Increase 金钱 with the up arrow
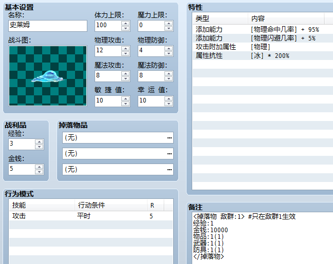Viewport: 333px width, 264px height. click(x=39, y=167)
